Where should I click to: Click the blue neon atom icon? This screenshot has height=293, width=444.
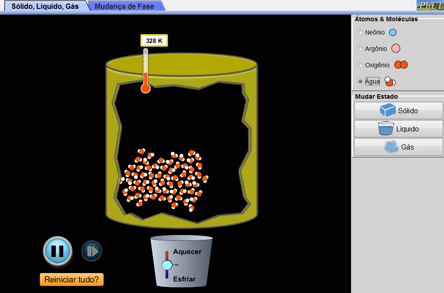(392, 32)
